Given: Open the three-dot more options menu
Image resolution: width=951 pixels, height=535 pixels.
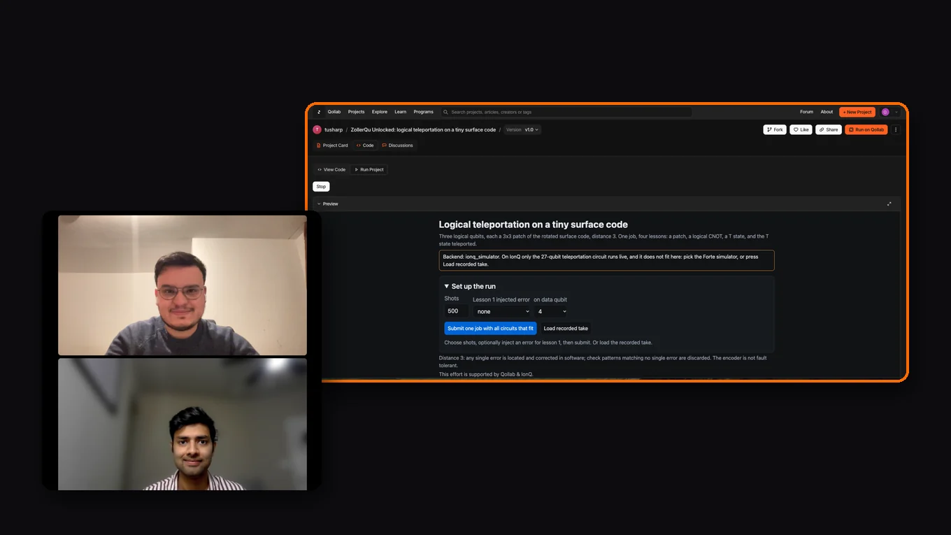Looking at the screenshot, I should (x=896, y=129).
